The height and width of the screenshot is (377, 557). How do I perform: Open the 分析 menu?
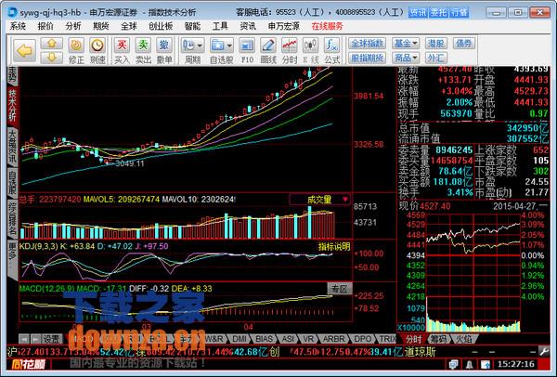pyautogui.click(x=73, y=27)
